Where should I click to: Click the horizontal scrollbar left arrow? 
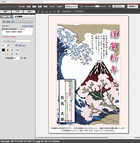37,138
